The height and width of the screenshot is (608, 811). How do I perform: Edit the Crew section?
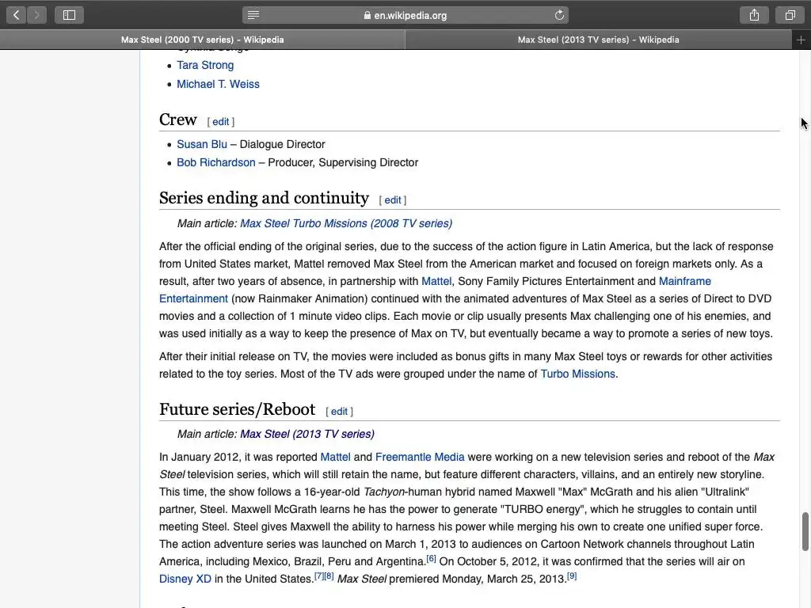220,121
